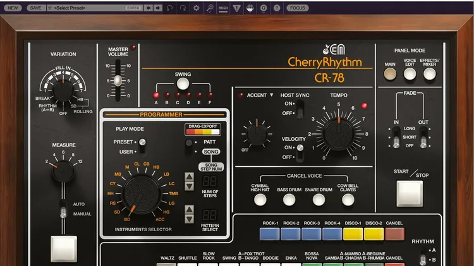Viewport: 474px width, 266px height.
Task: Open settings with the gear icon
Action: click(196, 8)
